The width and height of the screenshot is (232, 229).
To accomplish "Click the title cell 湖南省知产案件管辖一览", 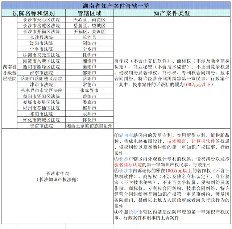I will 116,6.
